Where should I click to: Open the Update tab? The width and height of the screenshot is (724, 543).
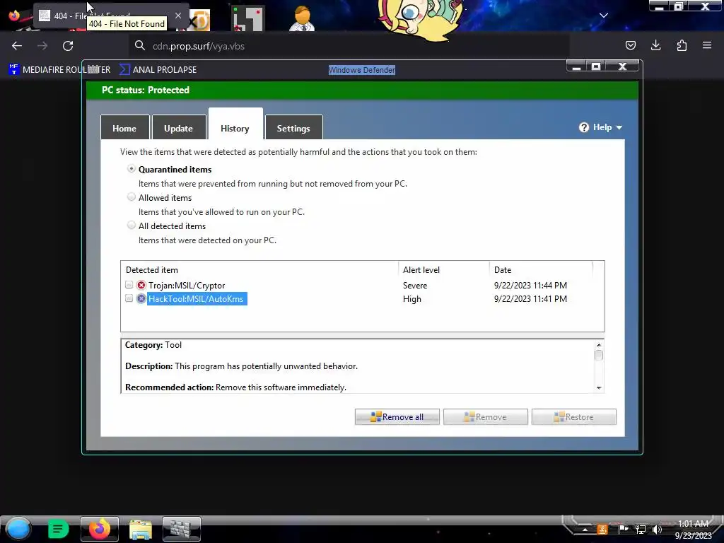click(179, 128)
